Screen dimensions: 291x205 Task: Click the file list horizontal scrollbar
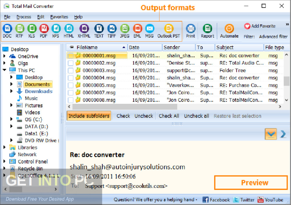click(x=125, y=107)
